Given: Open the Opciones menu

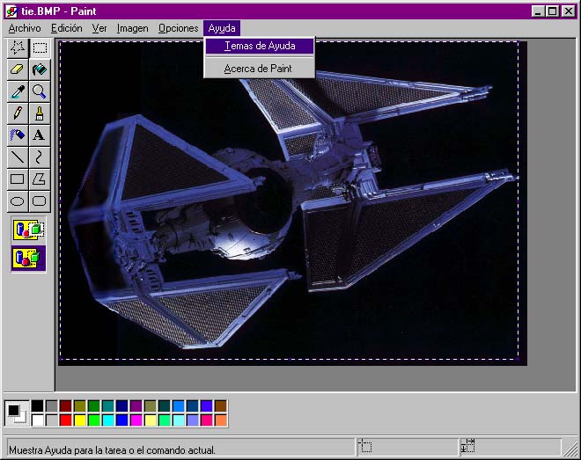Looking at the screenshot, I should [x=178, y=28].
